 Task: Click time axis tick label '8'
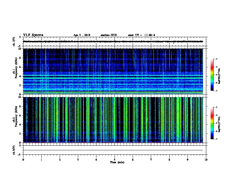(169, 160)
